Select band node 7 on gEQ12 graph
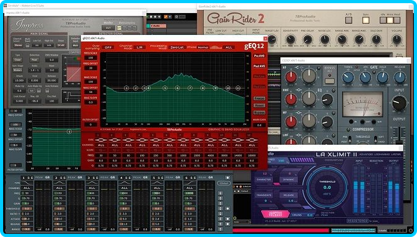This screenshot has width=417, height=237. tap(190, 88)
